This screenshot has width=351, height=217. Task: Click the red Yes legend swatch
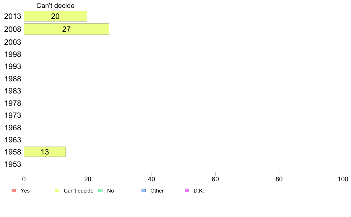pyautogui.click(x=14, y=190)
